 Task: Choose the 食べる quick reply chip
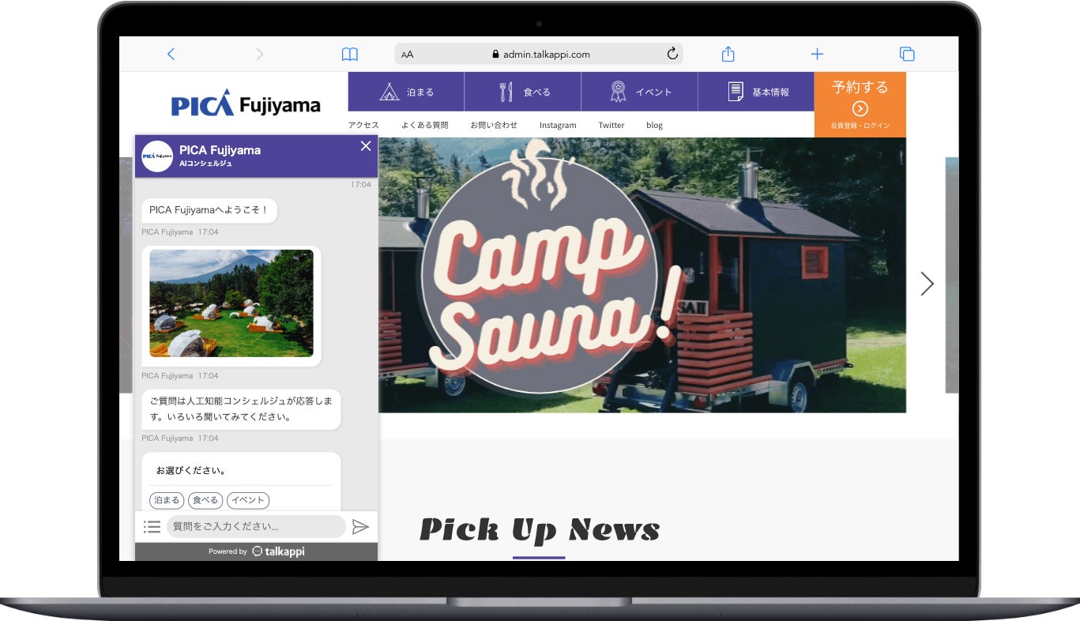click(x=205, y=500)
